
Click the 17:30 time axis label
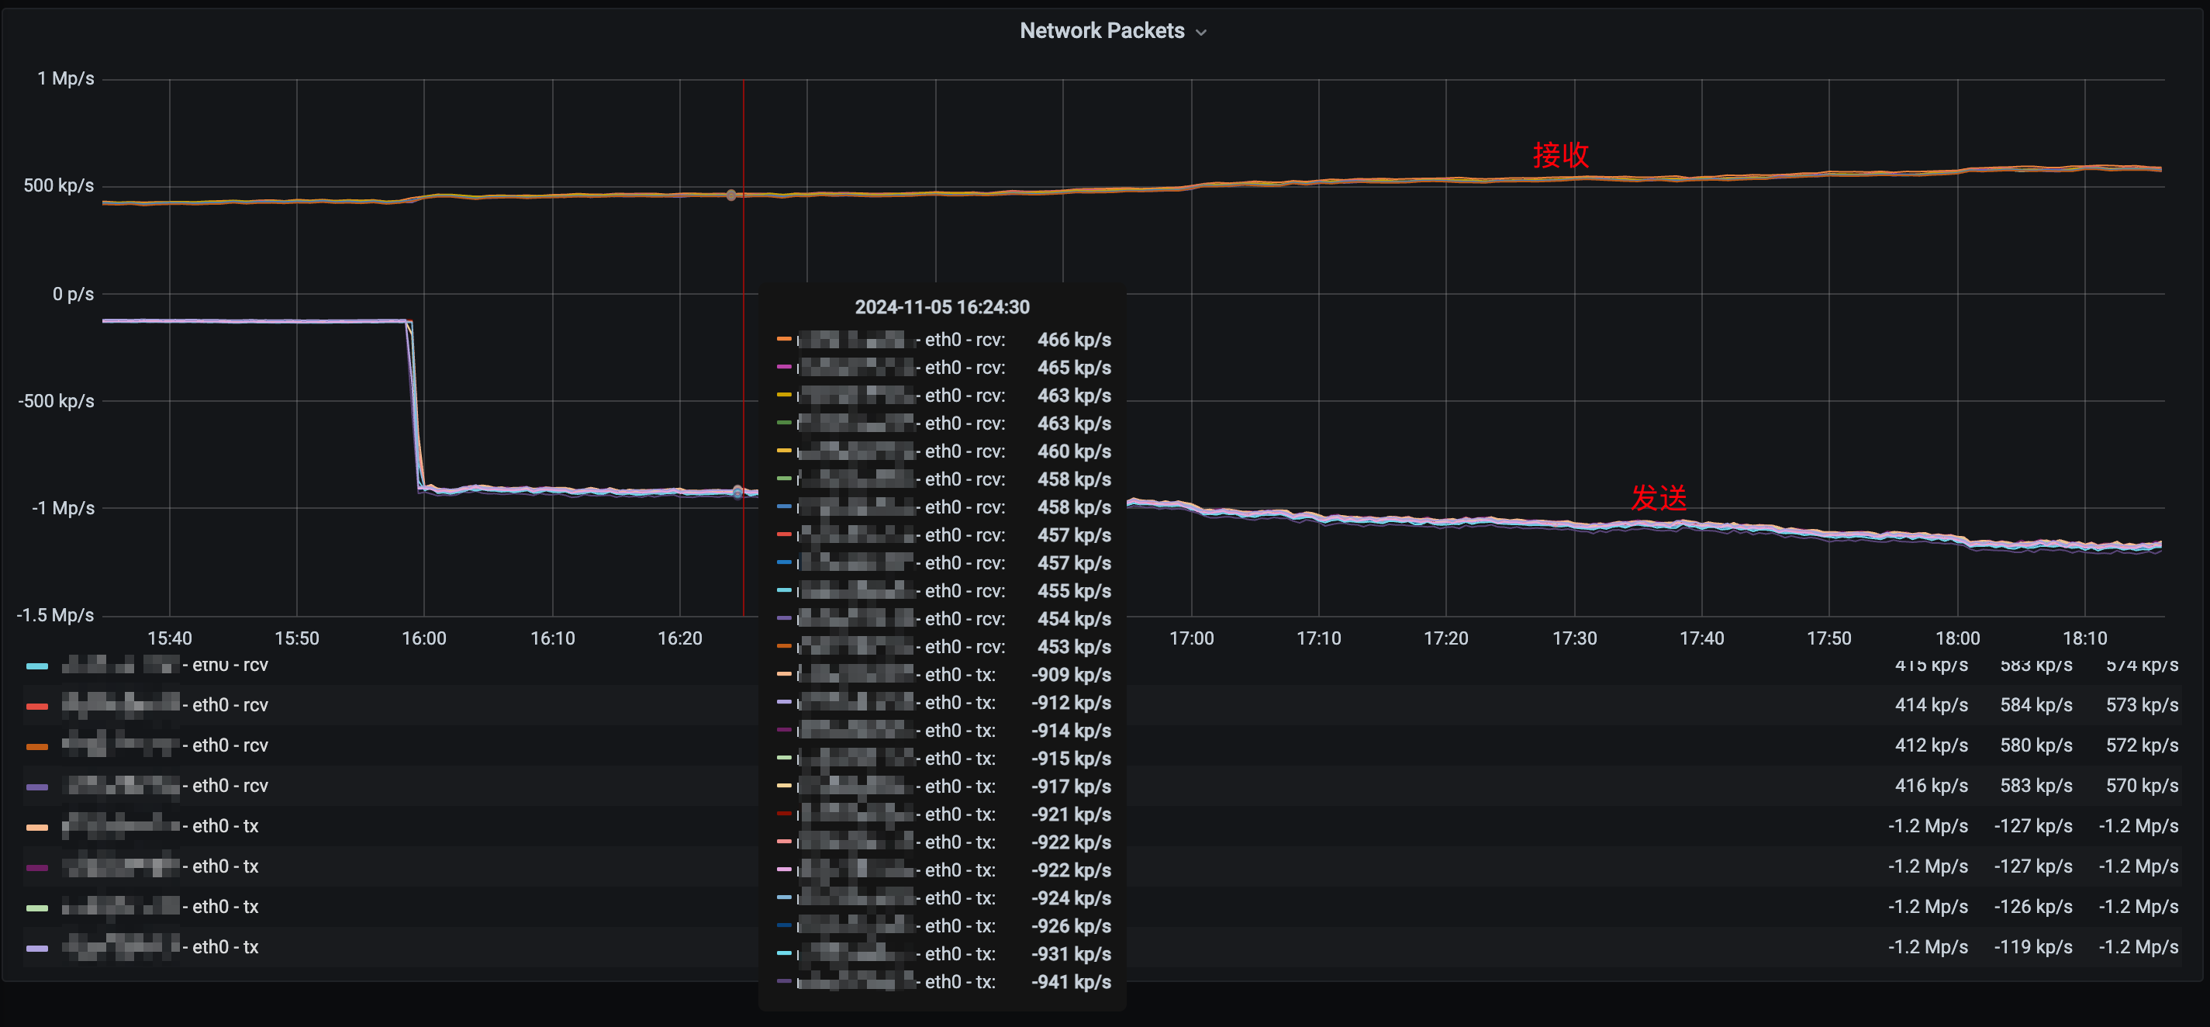1574,638
